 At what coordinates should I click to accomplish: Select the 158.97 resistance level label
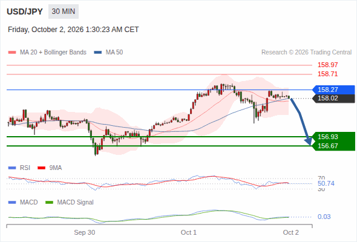[327, 65]
